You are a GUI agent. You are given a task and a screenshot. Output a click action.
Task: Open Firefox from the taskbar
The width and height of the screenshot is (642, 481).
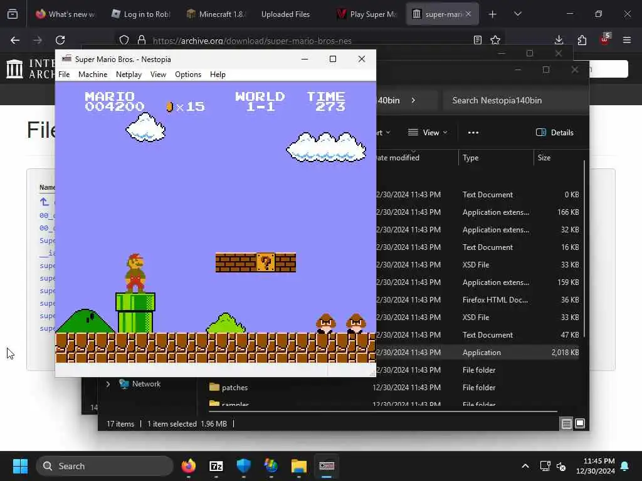click(188, 466)
